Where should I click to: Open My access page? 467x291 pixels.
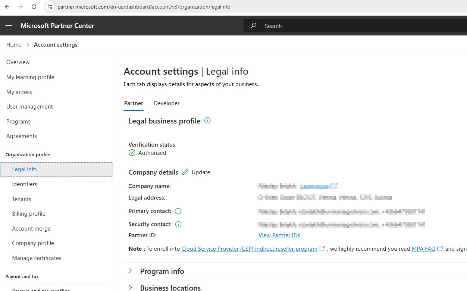19,92
